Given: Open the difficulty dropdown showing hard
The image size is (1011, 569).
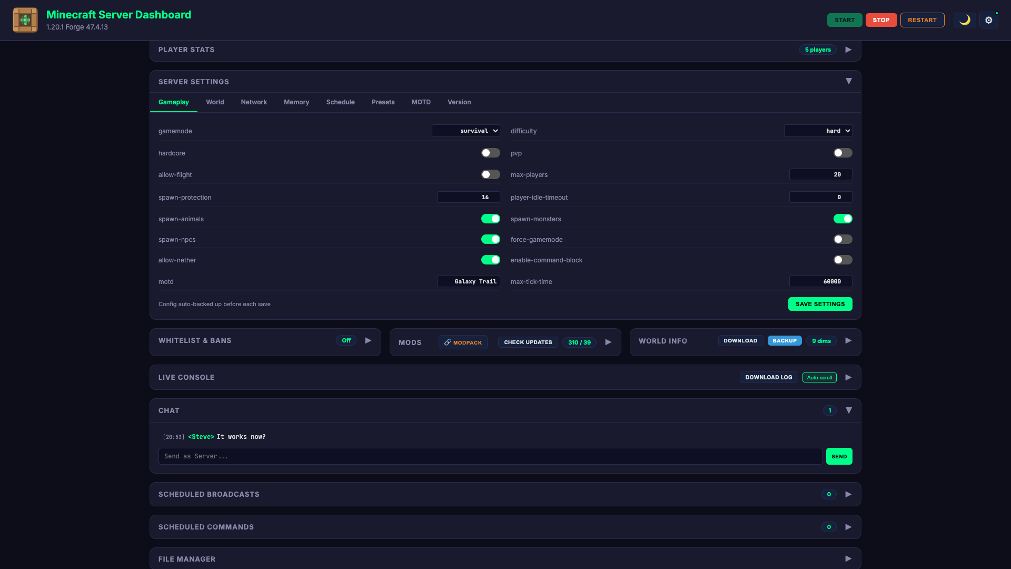Looking at the screenshot, I should (x=818, y=131).
